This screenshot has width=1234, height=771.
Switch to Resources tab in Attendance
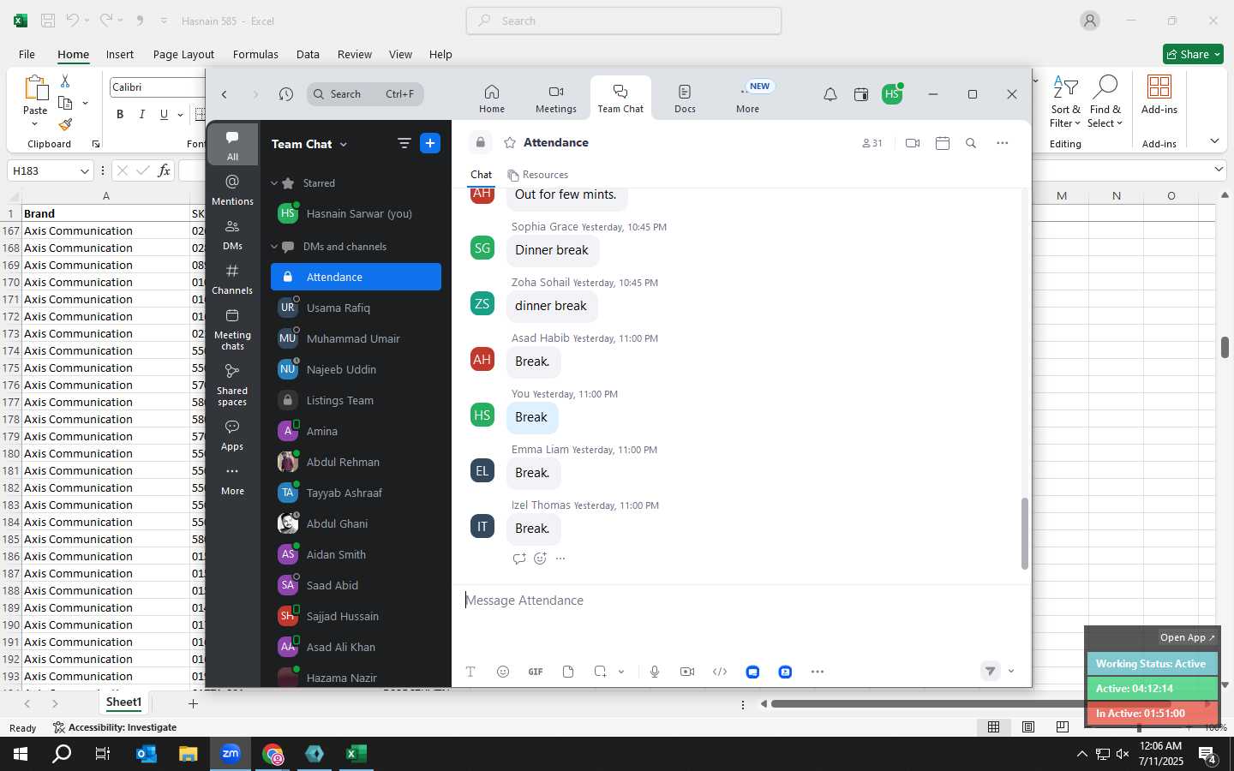(538, 175)
